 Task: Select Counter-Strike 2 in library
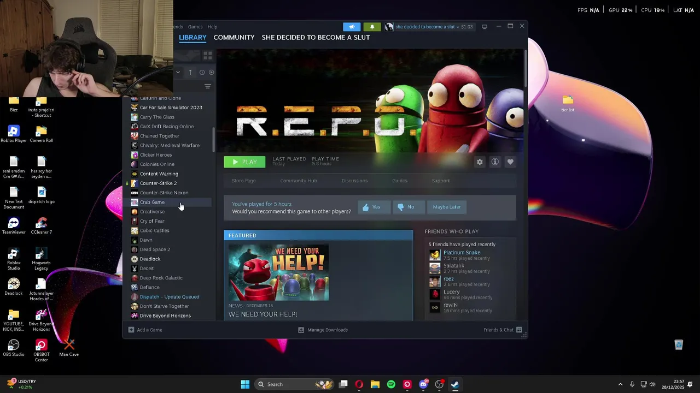point(171,183)
